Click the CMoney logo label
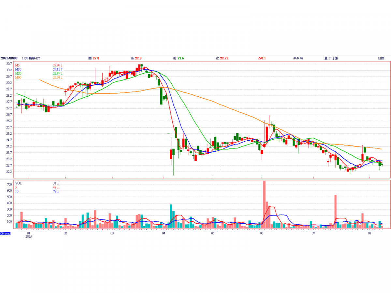This screenshot has width=391, height=293. point(6,233)
